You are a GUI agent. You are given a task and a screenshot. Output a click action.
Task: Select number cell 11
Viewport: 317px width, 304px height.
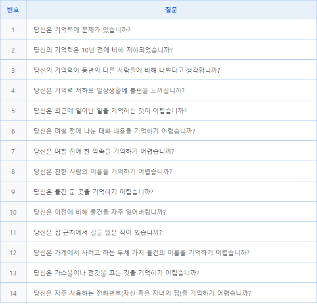pos(13,232)
